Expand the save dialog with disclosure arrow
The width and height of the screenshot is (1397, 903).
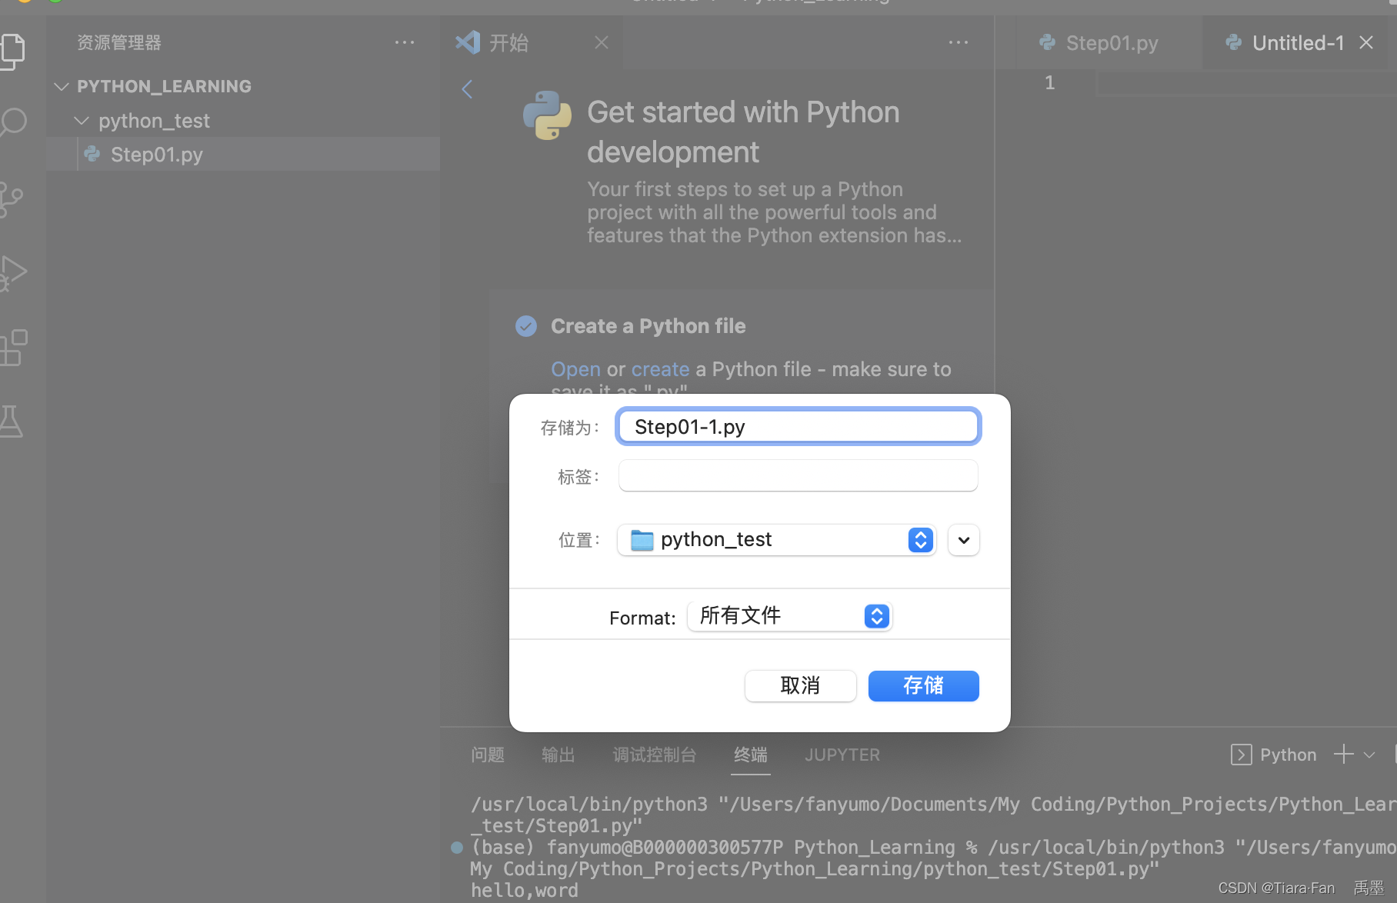coord(963,540)
